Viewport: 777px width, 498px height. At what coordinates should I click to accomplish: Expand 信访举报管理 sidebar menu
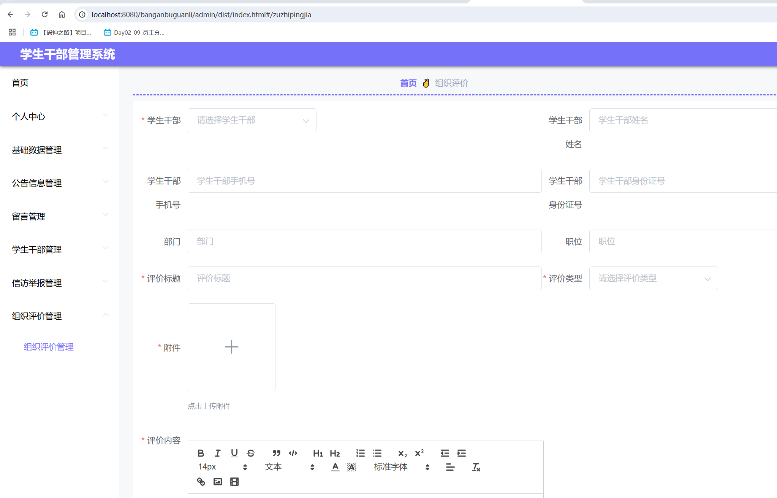point(60,283)
